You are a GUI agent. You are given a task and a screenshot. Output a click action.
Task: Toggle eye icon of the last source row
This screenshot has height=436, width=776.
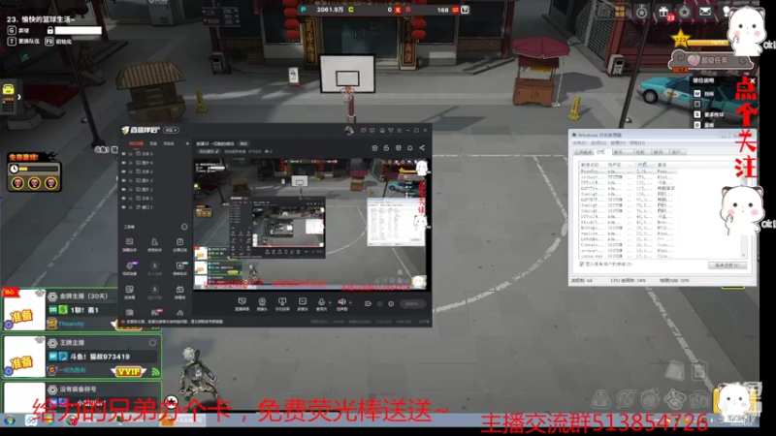(124, 207)
